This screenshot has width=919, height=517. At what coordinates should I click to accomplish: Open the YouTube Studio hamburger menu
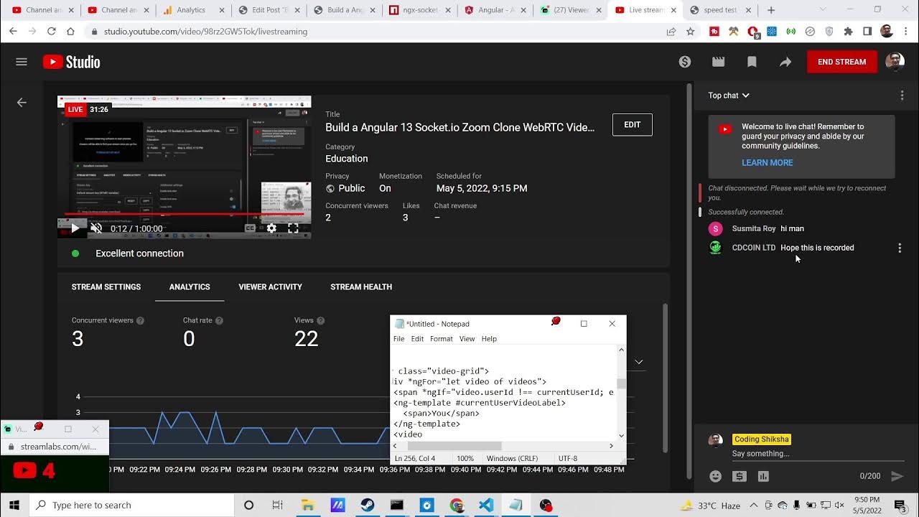coord(22,62)
